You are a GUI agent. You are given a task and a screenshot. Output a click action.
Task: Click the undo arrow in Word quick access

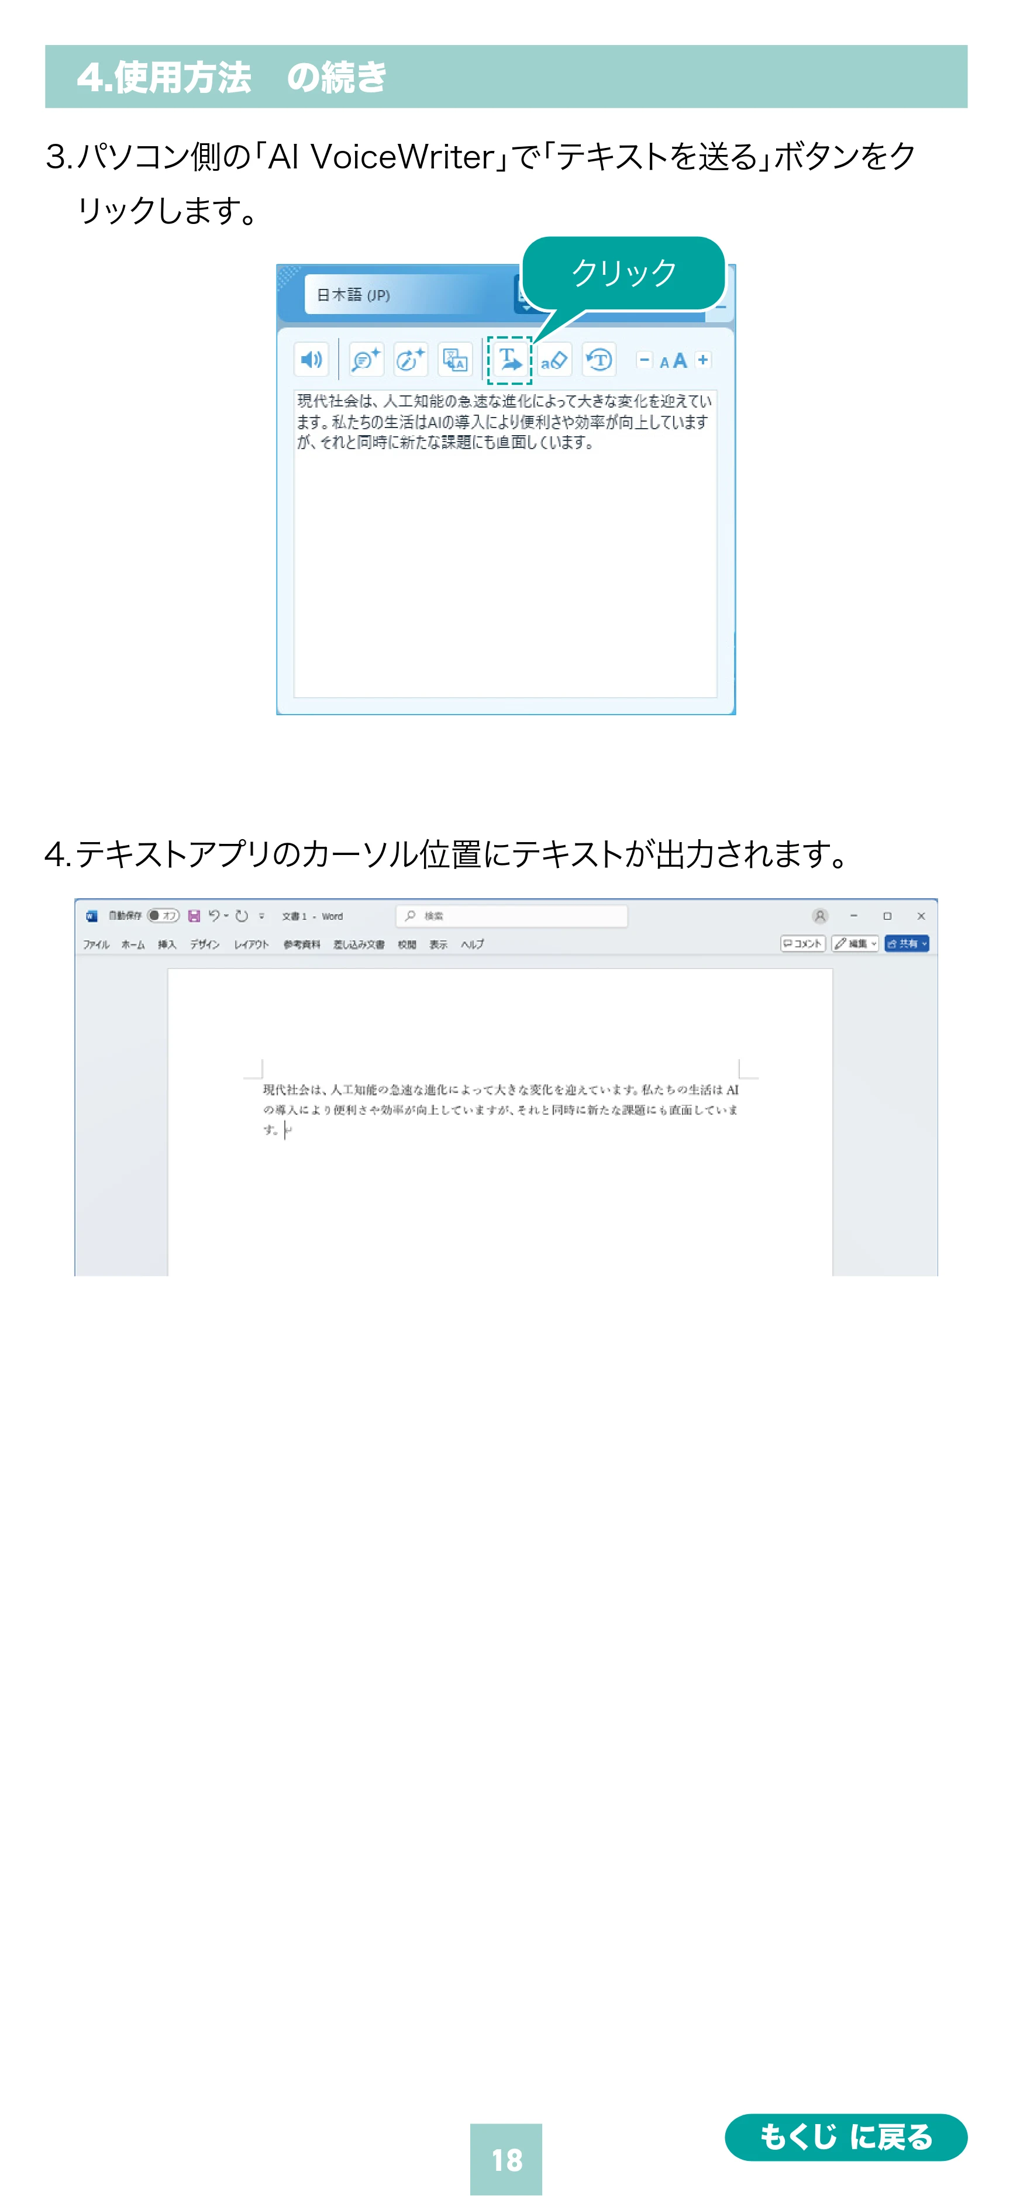[x=214, y=916]
